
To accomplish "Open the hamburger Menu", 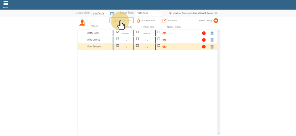I will [x=6, y=4].
